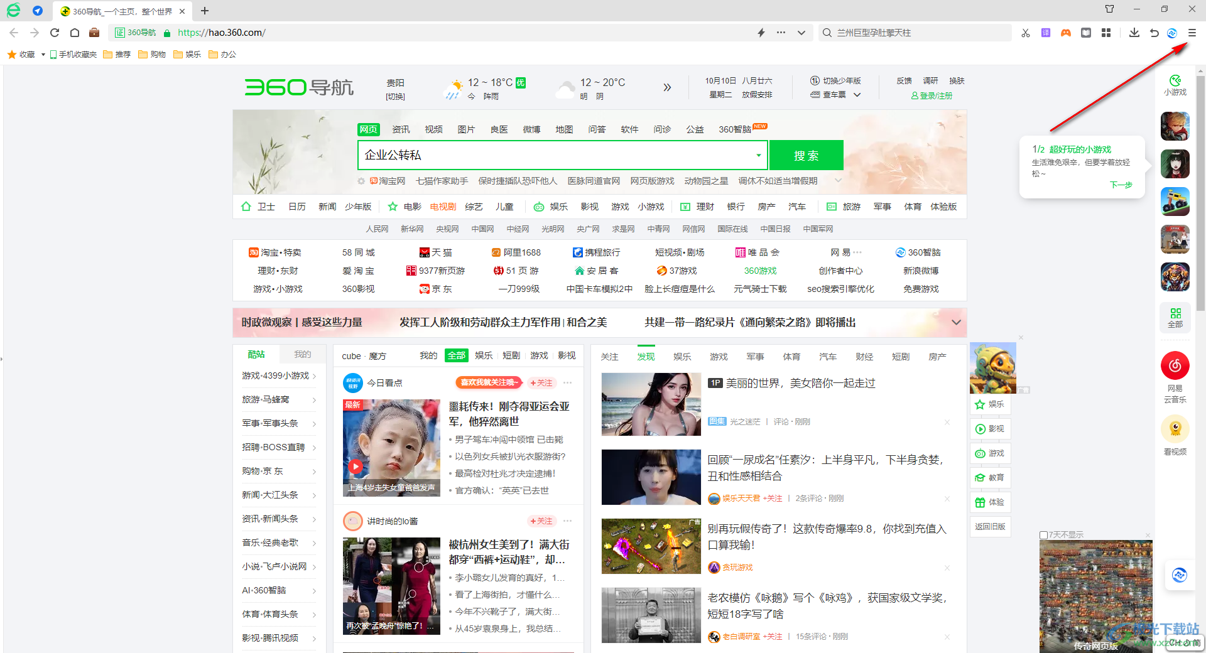Expand the address bar dropdown arrow

[x=801, y=33]
